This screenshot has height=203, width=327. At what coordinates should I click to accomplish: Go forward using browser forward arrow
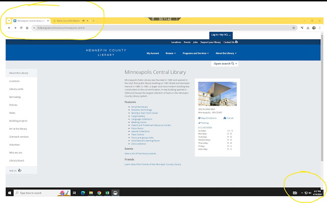coord(15,28)
